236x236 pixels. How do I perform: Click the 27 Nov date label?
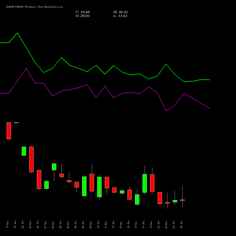point(45,225)
